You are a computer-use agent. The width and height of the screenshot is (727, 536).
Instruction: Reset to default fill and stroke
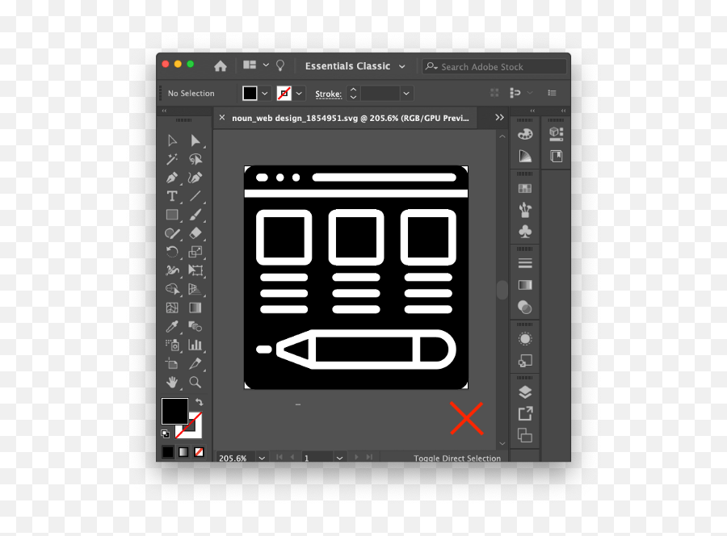(x=165, y=434)
